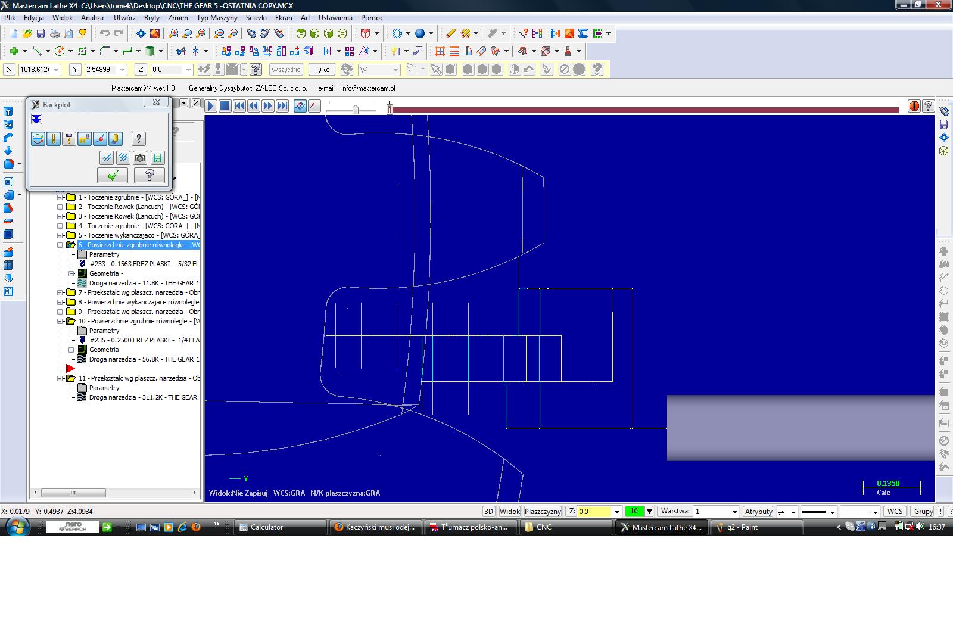Click the Plaszczyzny button in status bar
The height and width of the screenshot is (629, 953).
pyautogui.click(x=543, y=511)
